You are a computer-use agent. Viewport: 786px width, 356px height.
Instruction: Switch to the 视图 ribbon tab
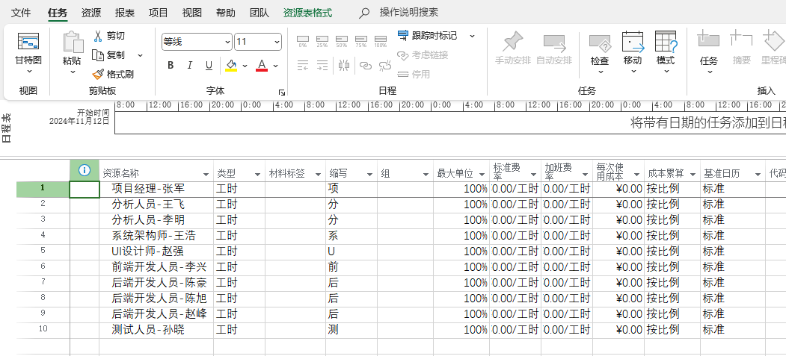point(192,13)
